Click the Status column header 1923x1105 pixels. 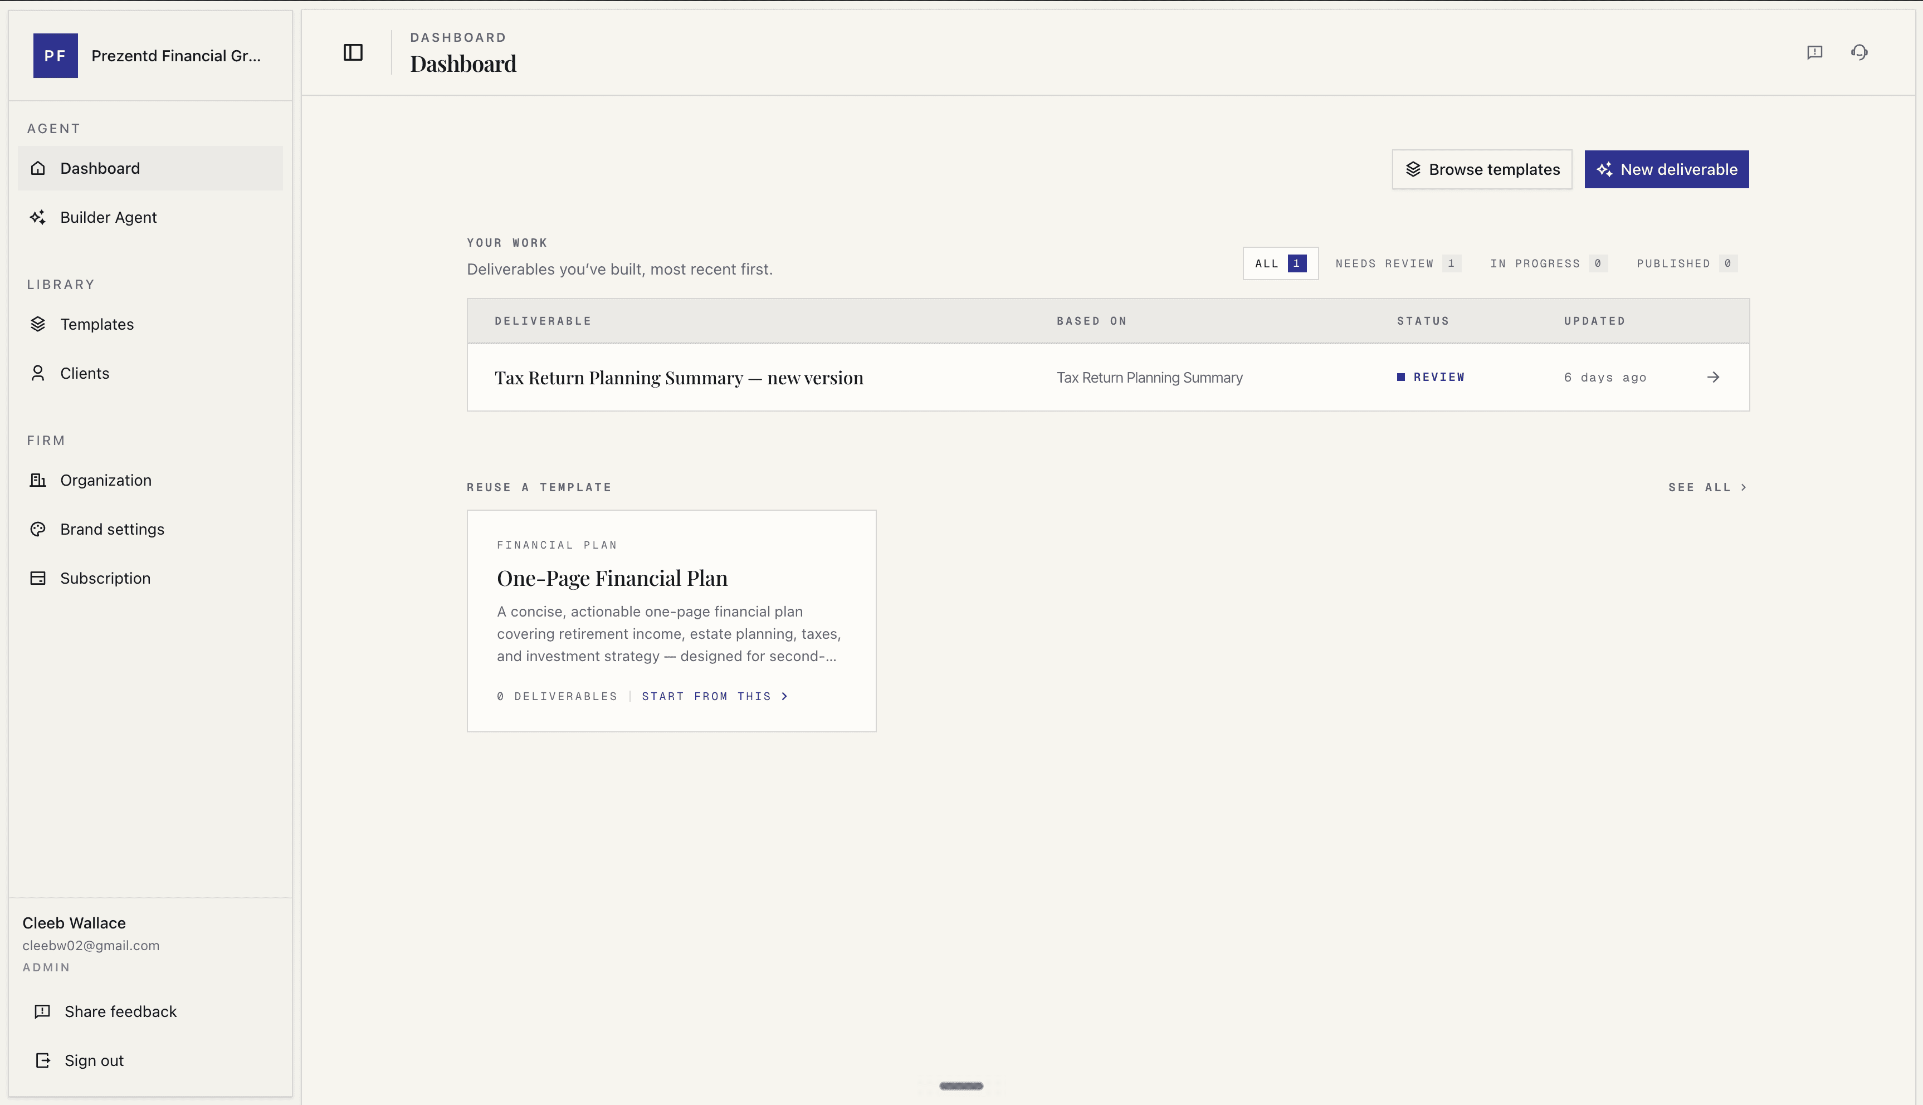[1423, 321]
